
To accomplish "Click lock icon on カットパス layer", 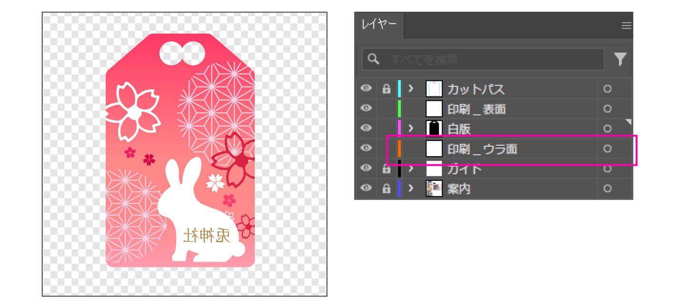I will 387,89.
